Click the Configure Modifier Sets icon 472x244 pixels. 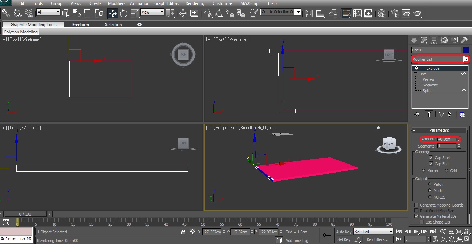[x=462, y=114]
